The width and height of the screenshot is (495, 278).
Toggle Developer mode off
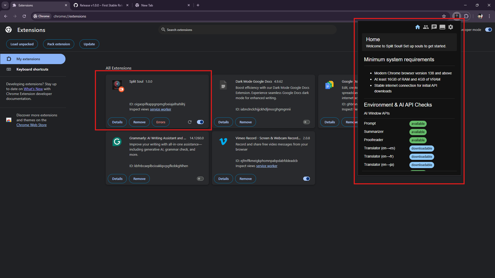488,30
